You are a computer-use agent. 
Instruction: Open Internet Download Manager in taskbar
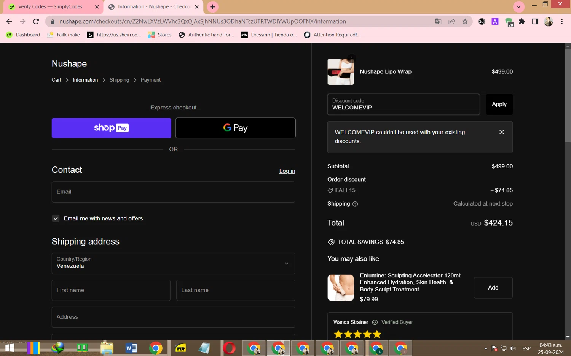58,348
